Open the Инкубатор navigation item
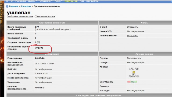The image size is (172, 97). click(71, 1)
